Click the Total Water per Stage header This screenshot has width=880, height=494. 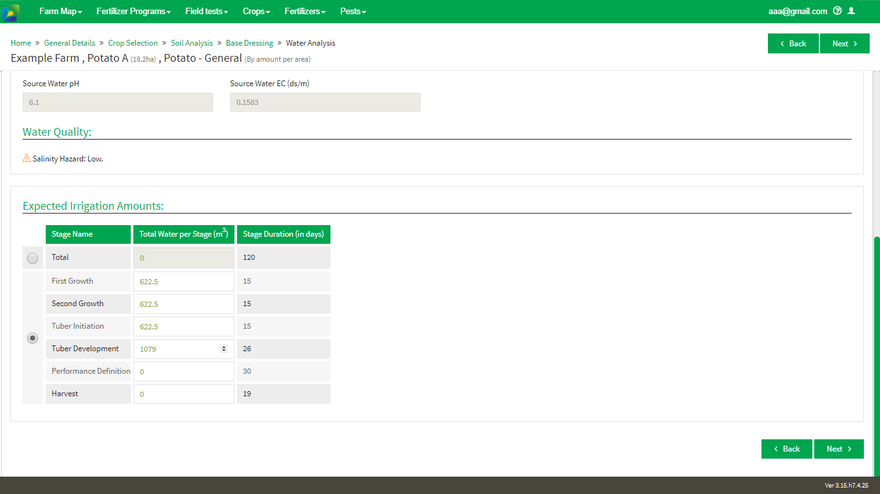click(184, 234)
